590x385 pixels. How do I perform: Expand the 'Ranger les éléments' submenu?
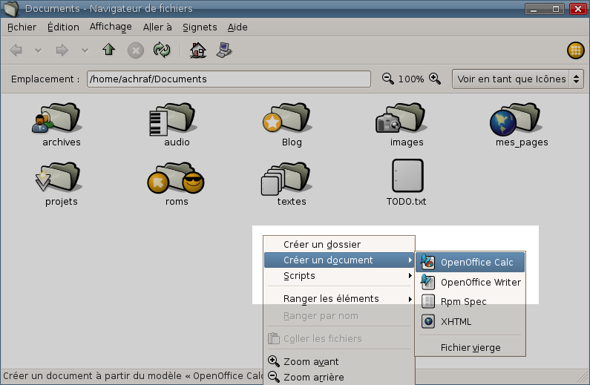point(339,298)
